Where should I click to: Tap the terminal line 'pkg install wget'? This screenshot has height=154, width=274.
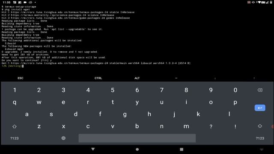[15, 9]
